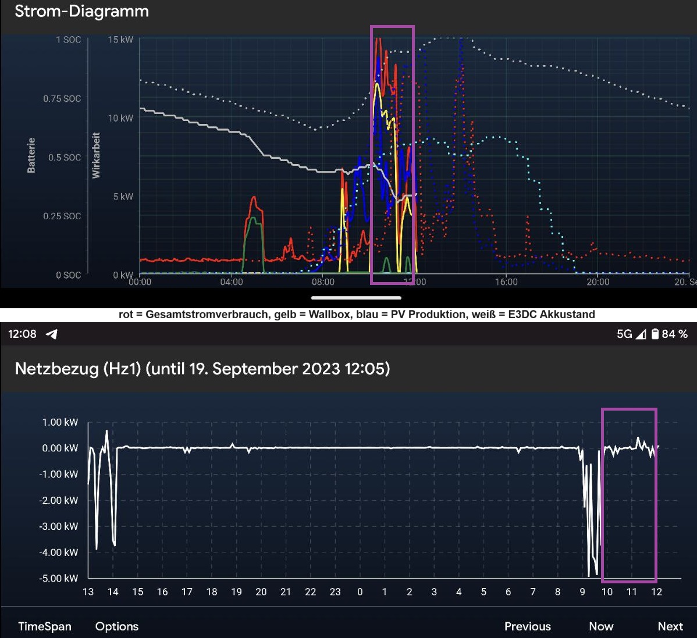Open the TimeSpan selector

45,626
